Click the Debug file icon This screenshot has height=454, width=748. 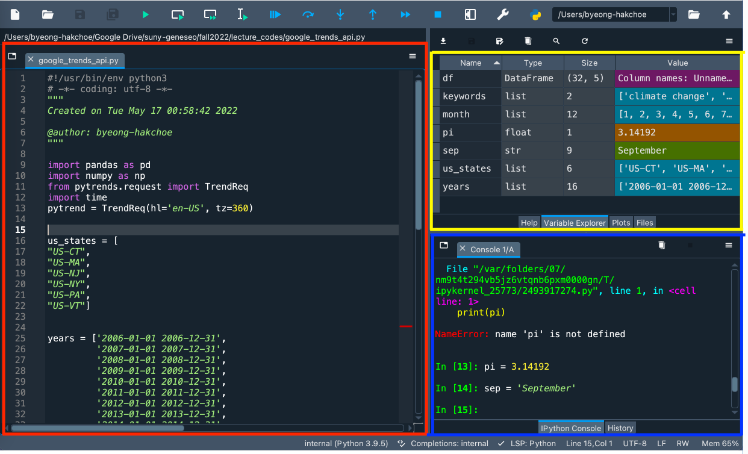point(275,14)
